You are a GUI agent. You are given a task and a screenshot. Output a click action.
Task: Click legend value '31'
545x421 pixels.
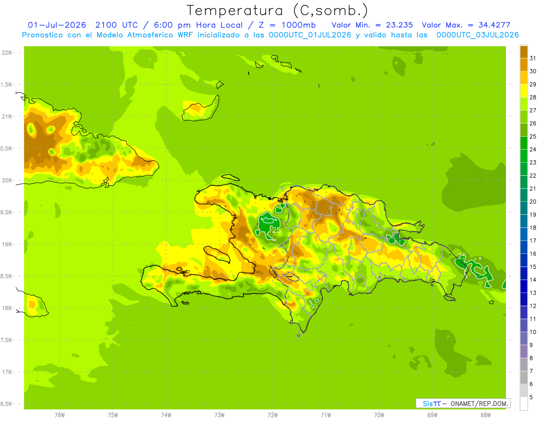coord(533,58)
